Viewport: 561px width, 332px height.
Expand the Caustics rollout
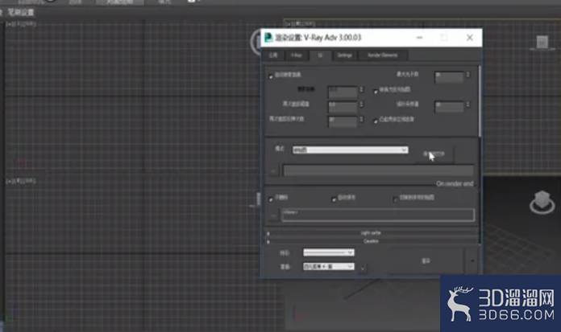[371, 241]
